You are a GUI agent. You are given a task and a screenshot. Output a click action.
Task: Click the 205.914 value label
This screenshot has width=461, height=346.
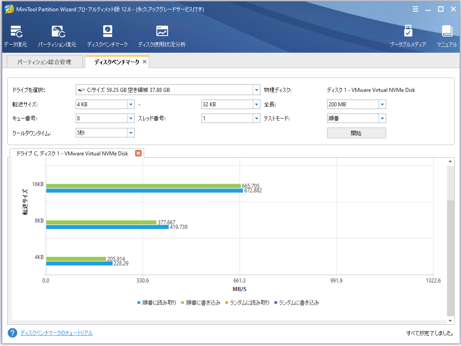click(x=116, y=259)
